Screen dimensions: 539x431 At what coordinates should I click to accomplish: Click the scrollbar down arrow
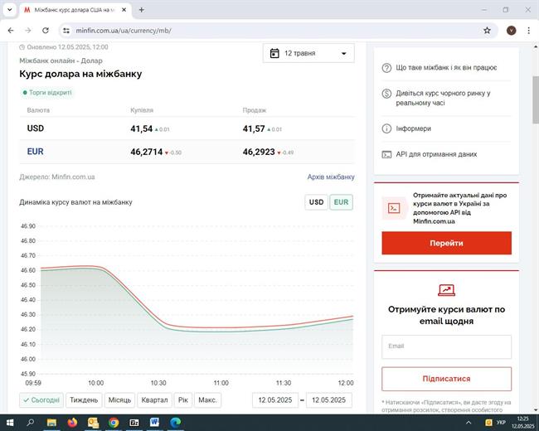point(536,410)
